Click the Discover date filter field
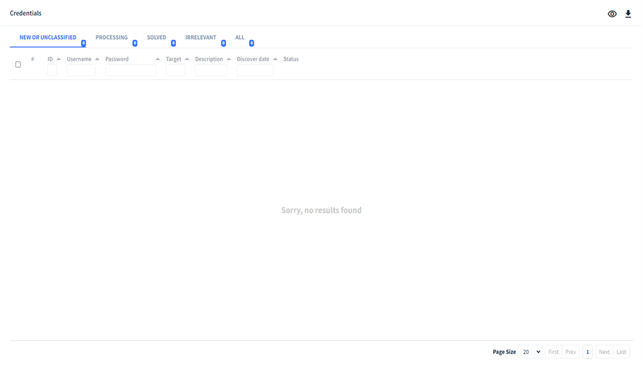The image size is (643, 366). [255, 70]
